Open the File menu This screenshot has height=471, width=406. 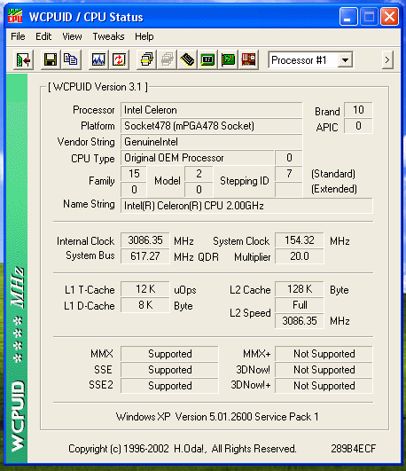(18, 36)
